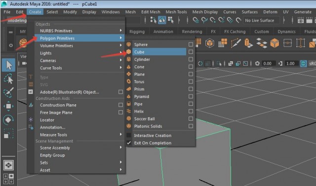316x186 pixels.
Task: Expand Curve Tools submenu arrow
Action: (120, 67)
